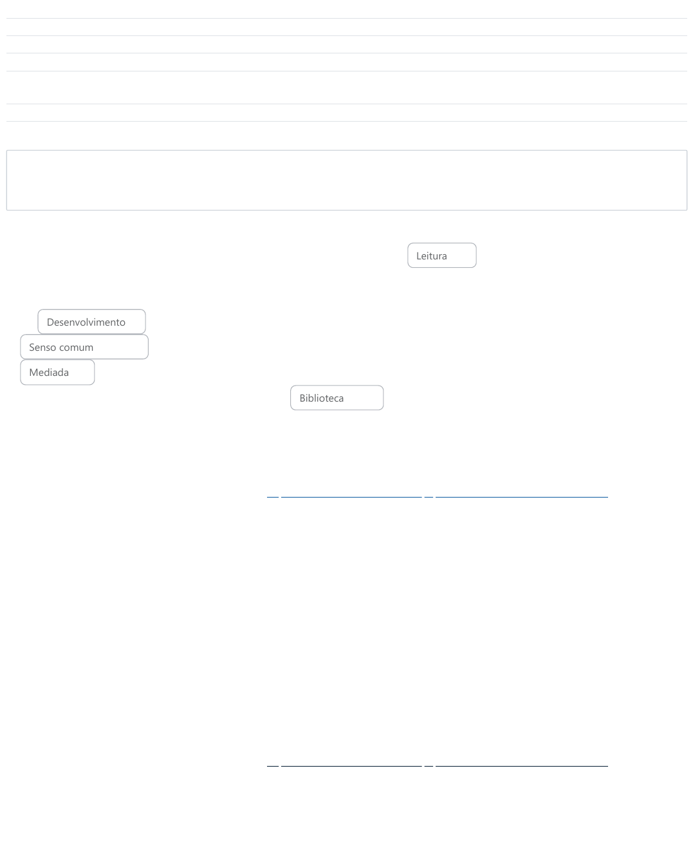Open the upper long left underlined link
Viewport: 693px width, 849px height.
(351, 496)
